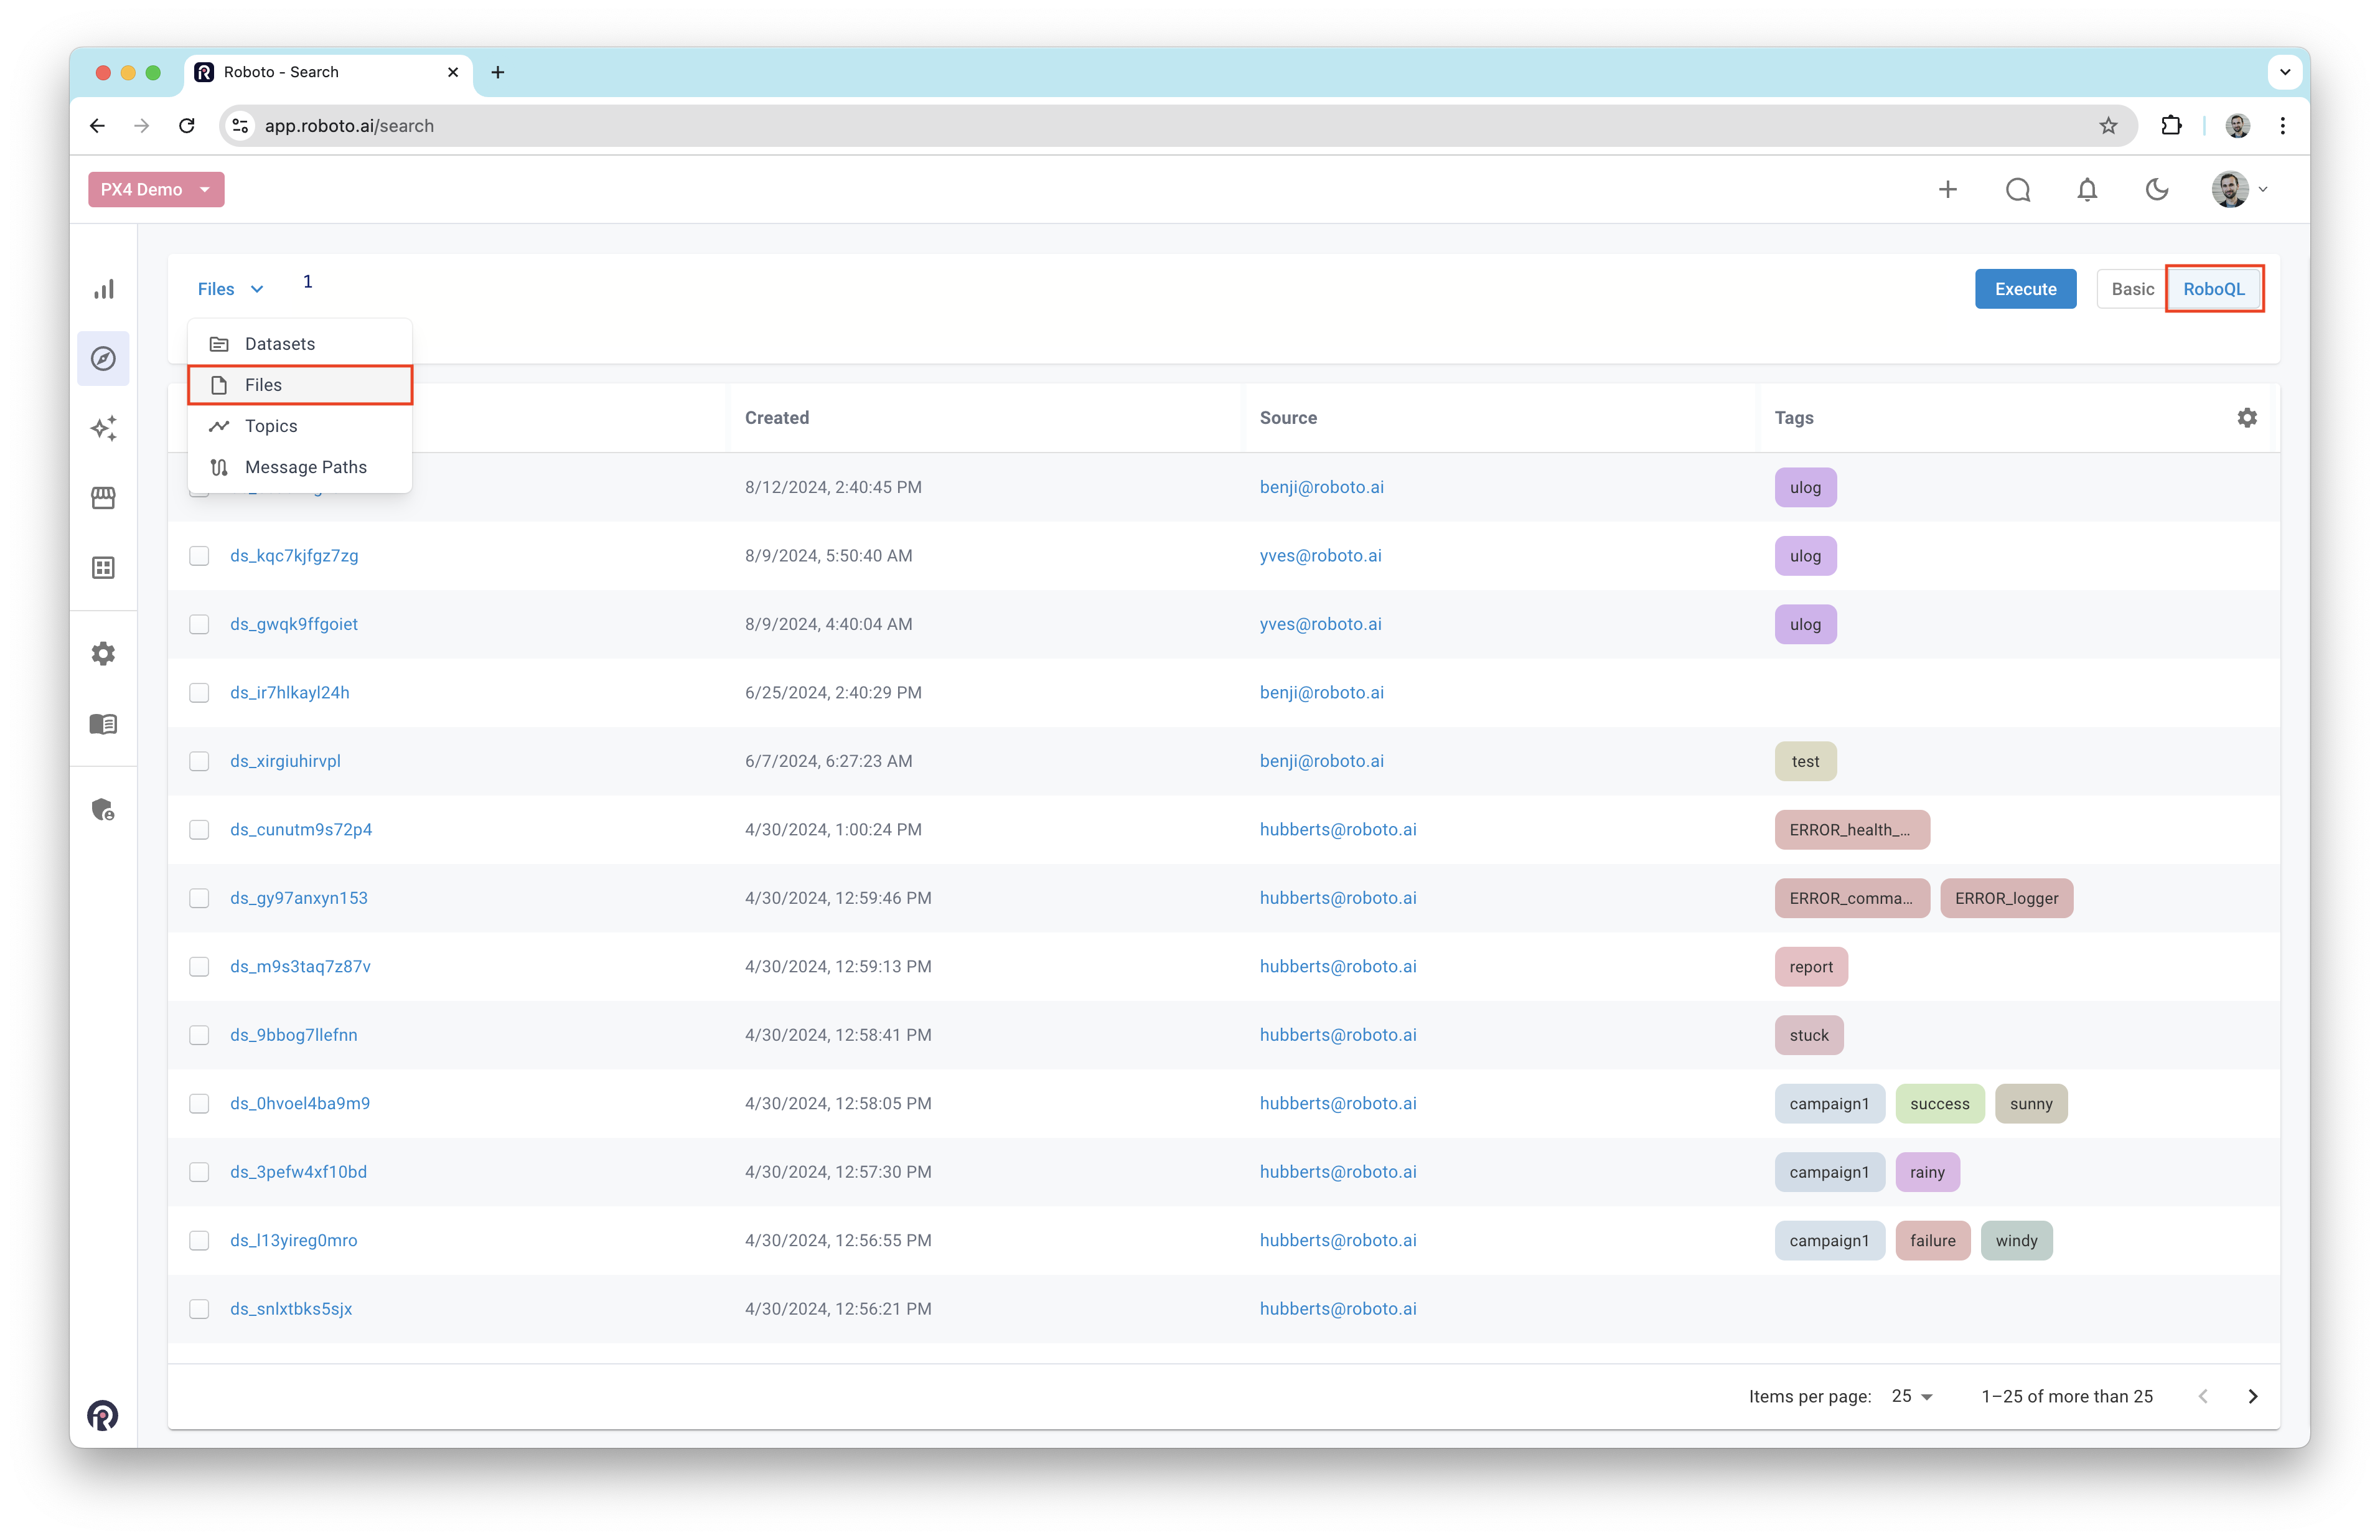Check the ds_kqc7kjfgz7zg row checkbox

[199, 556]
